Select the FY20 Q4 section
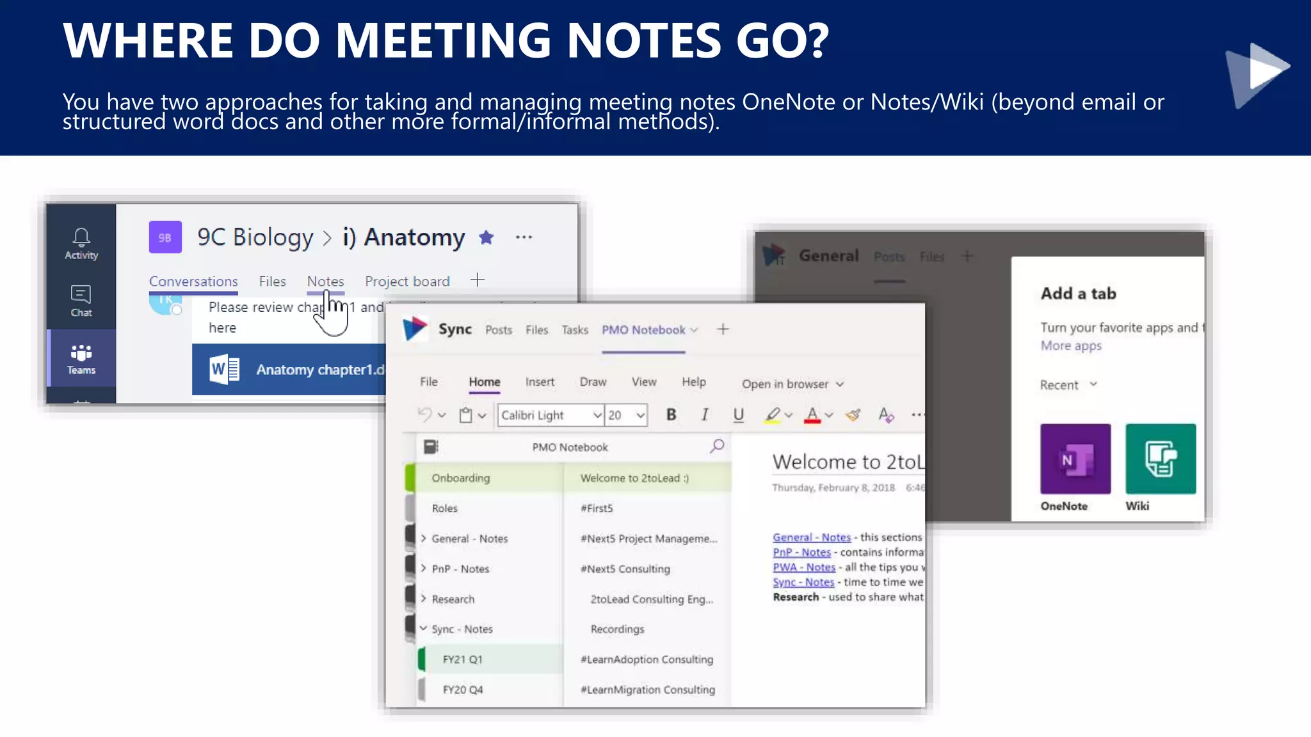The width and height of the screenshot is (1311, 737). (490, 690)
